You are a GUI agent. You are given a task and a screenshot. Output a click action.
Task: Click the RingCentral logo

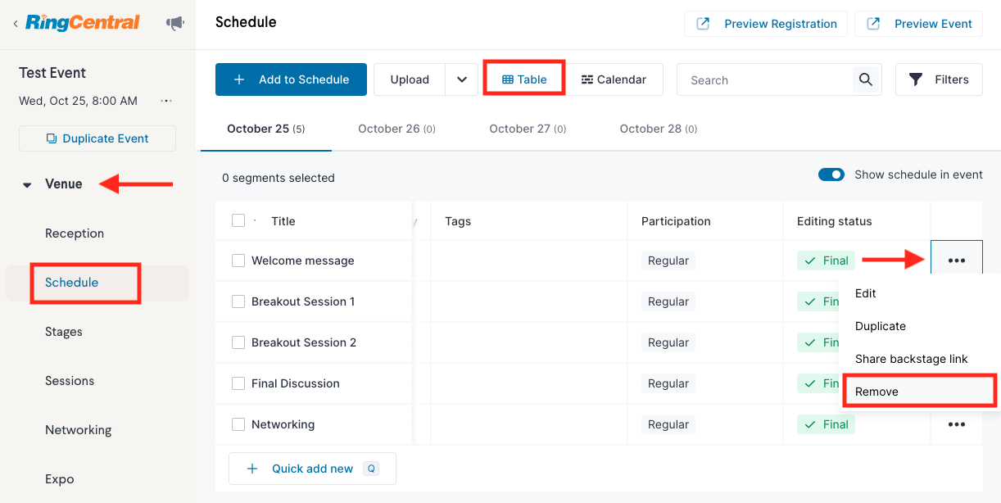click(83, 22)
